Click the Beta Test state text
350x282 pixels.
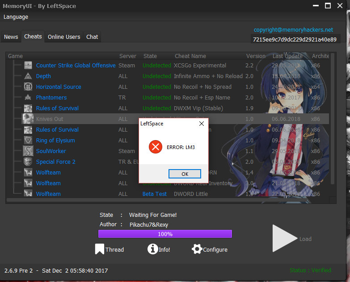click(x=155, y=194)
